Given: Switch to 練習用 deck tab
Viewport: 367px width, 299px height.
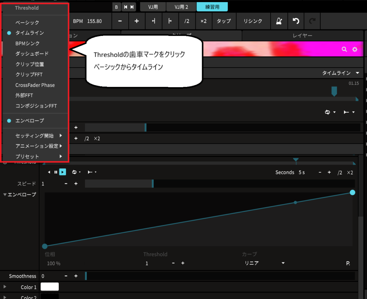Looking at the screenshot, I should (212, 7).
